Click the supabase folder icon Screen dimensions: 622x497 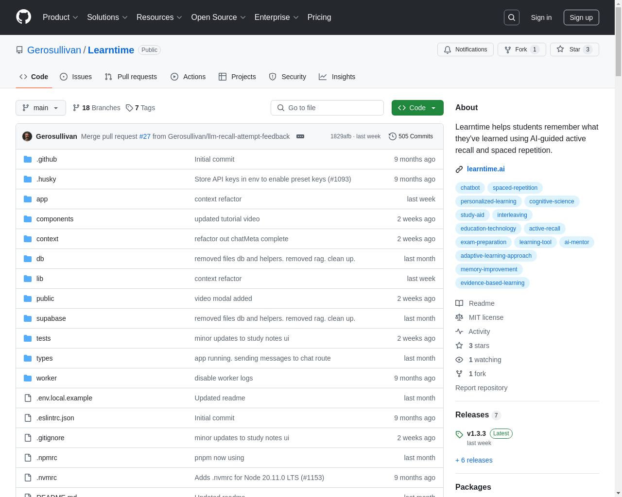click(x=28, y=318)
